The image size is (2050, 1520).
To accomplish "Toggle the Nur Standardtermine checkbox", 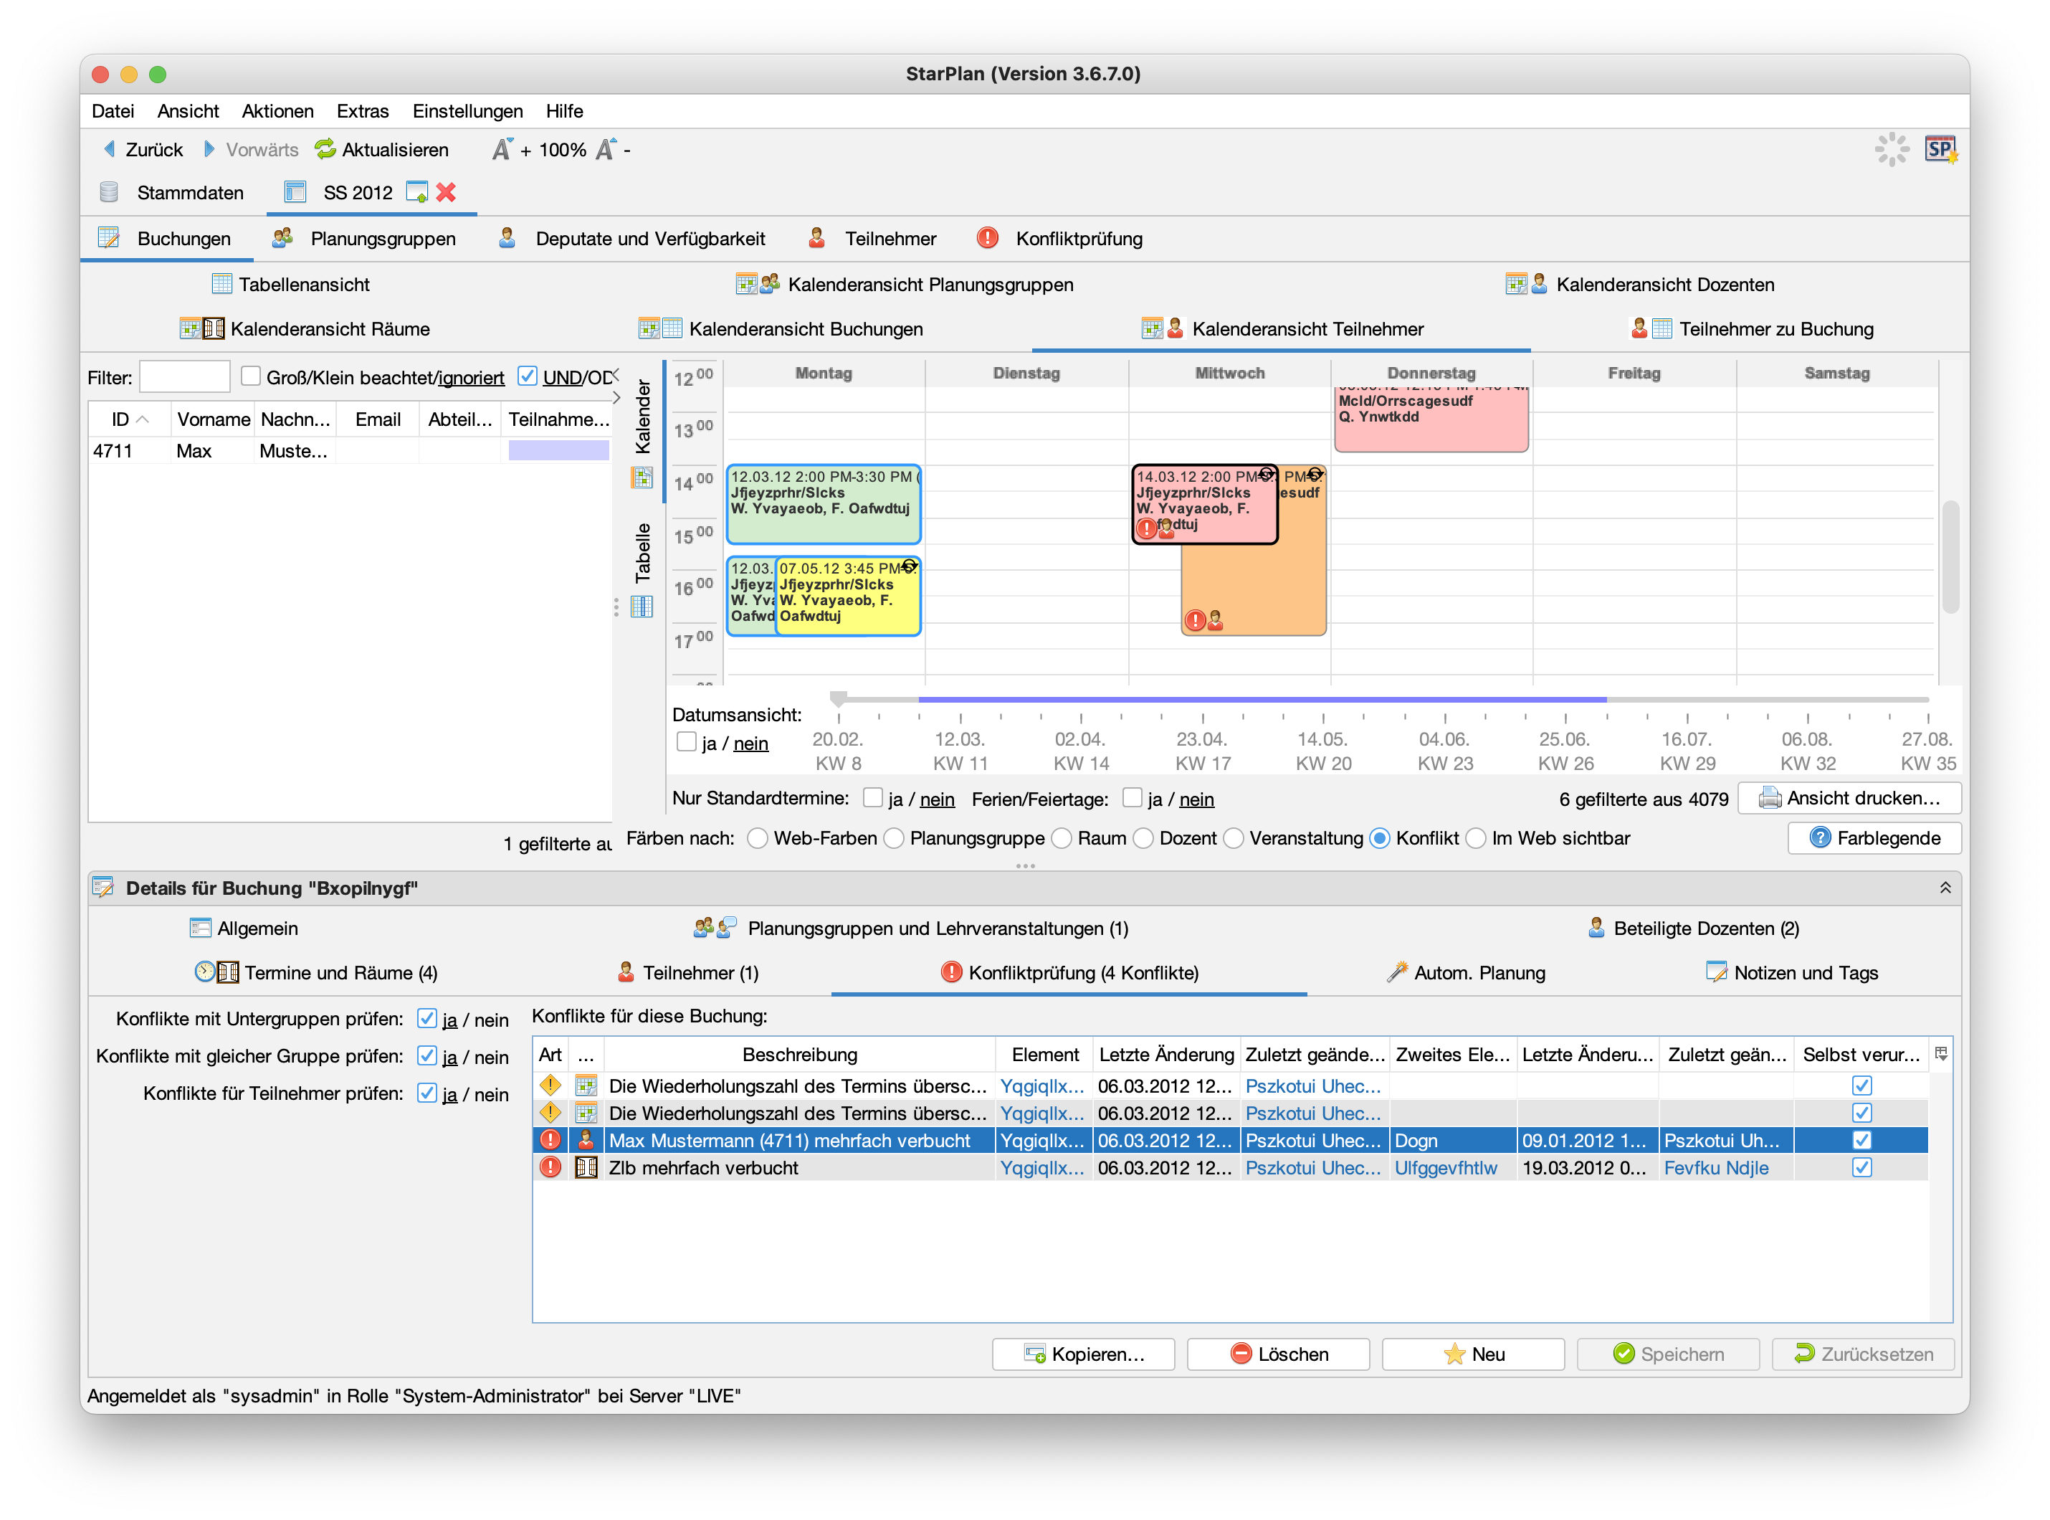I will click(873, 798).
